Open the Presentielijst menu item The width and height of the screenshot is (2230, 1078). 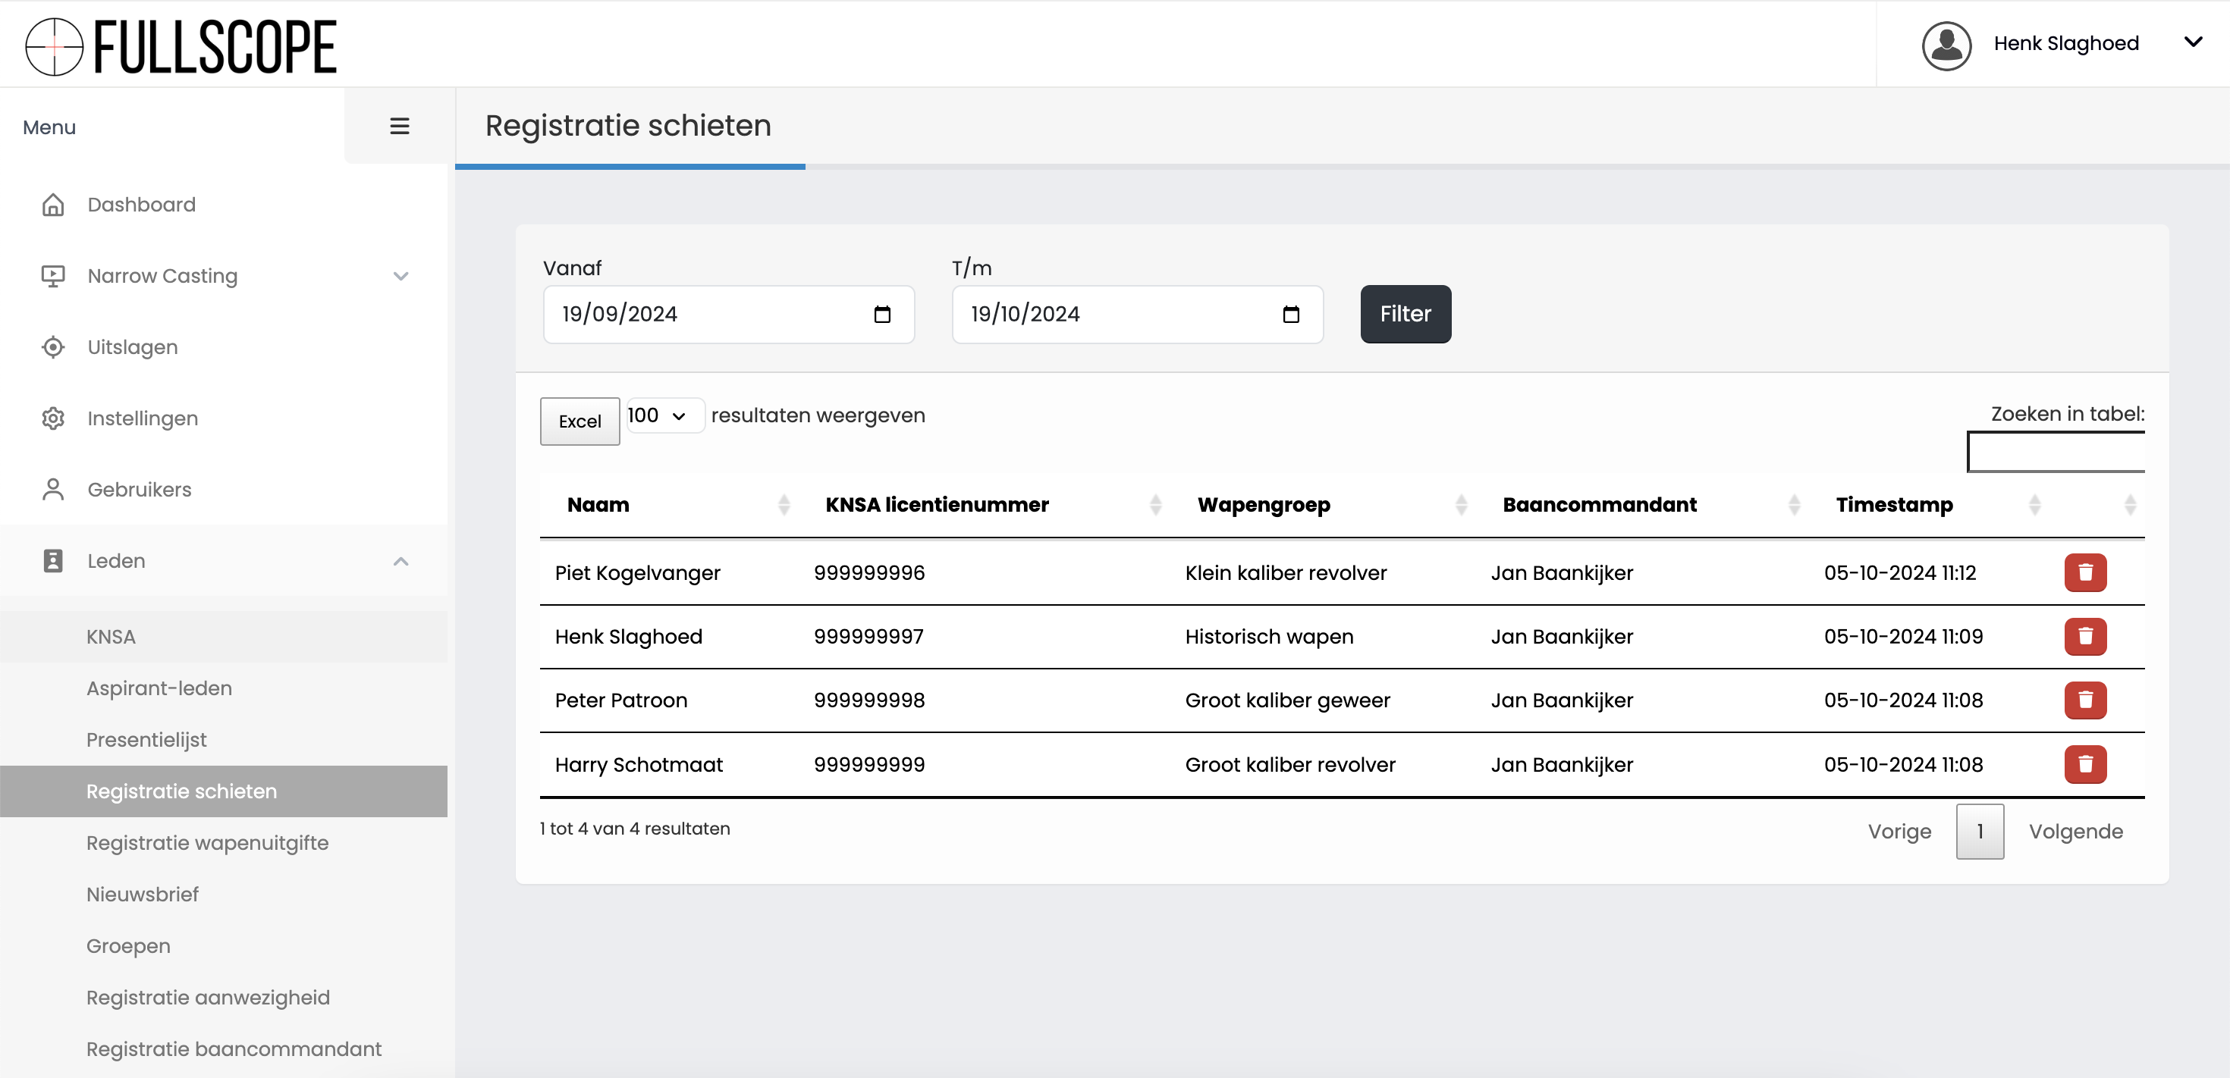tap(146, 740)
